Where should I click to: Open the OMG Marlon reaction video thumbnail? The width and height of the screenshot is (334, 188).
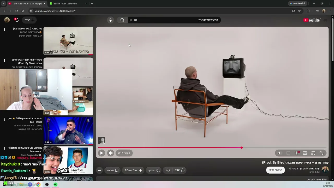click(x=68, y=160)
